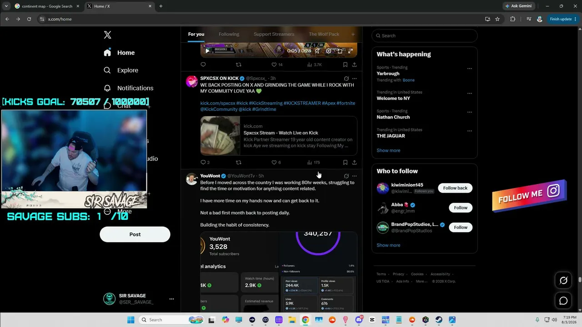Repost the top video post
Image resolution: width=582 pixels, height=327 pixels.
pos(238,64)
